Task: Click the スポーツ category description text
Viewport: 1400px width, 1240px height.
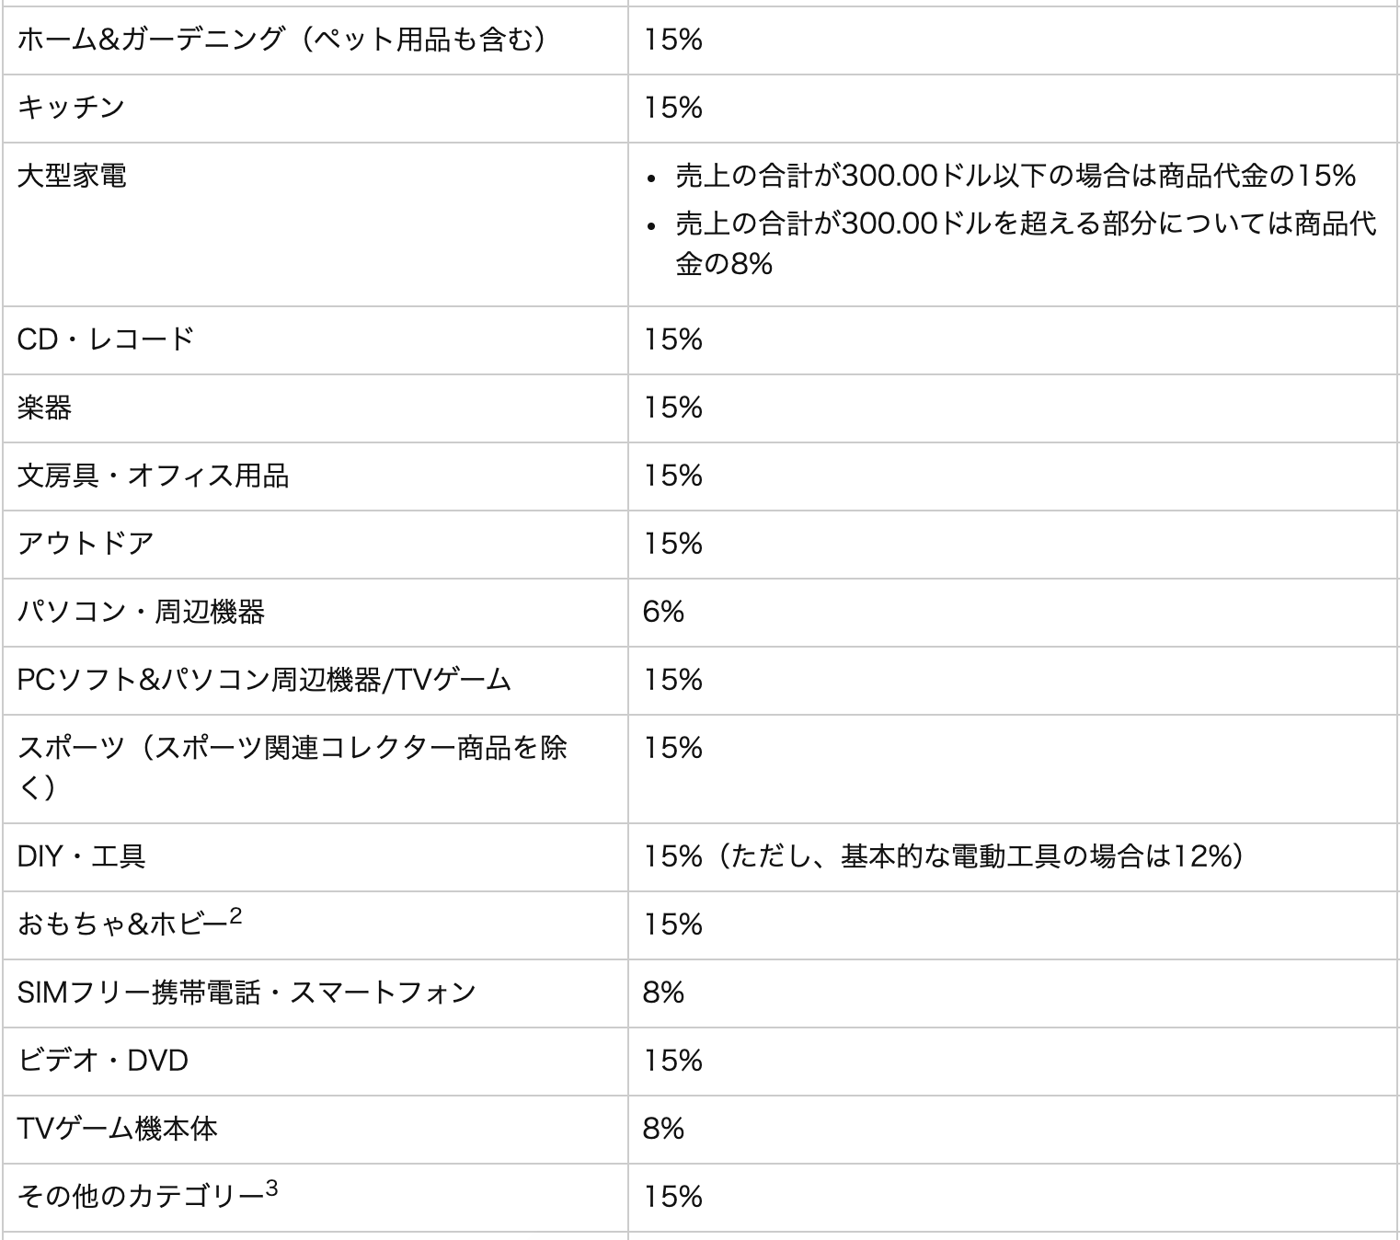Action: tap(293, 767)
